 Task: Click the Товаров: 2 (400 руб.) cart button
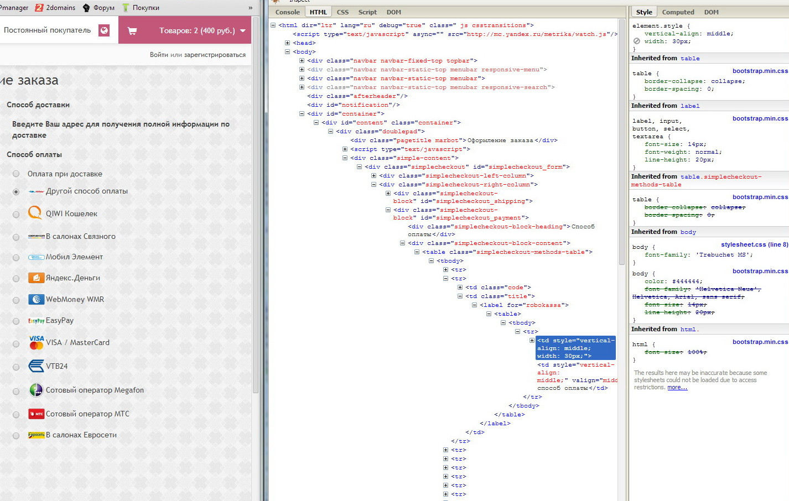click(185, 30)
